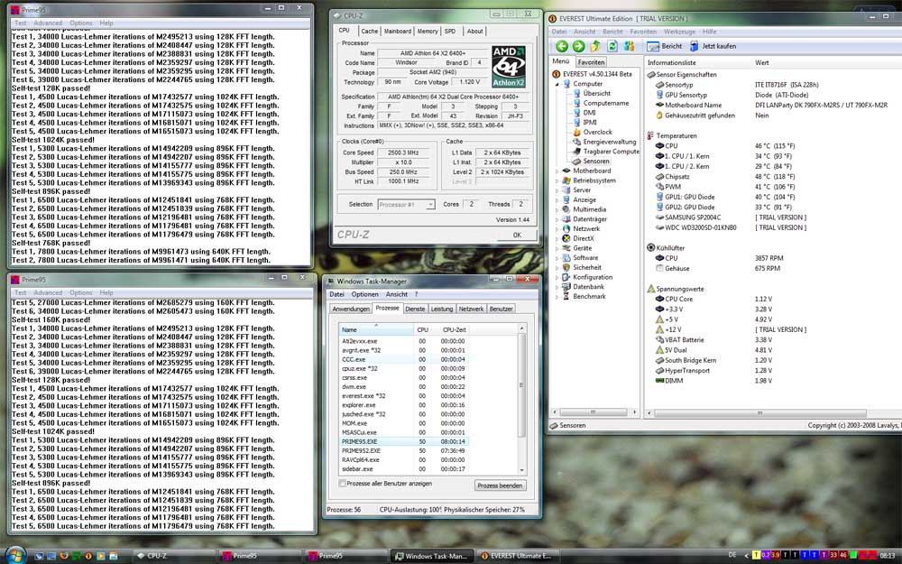Go forward with EVEREST green right arrow
This screenshot has width=902, height=564.
coord(579,47)
